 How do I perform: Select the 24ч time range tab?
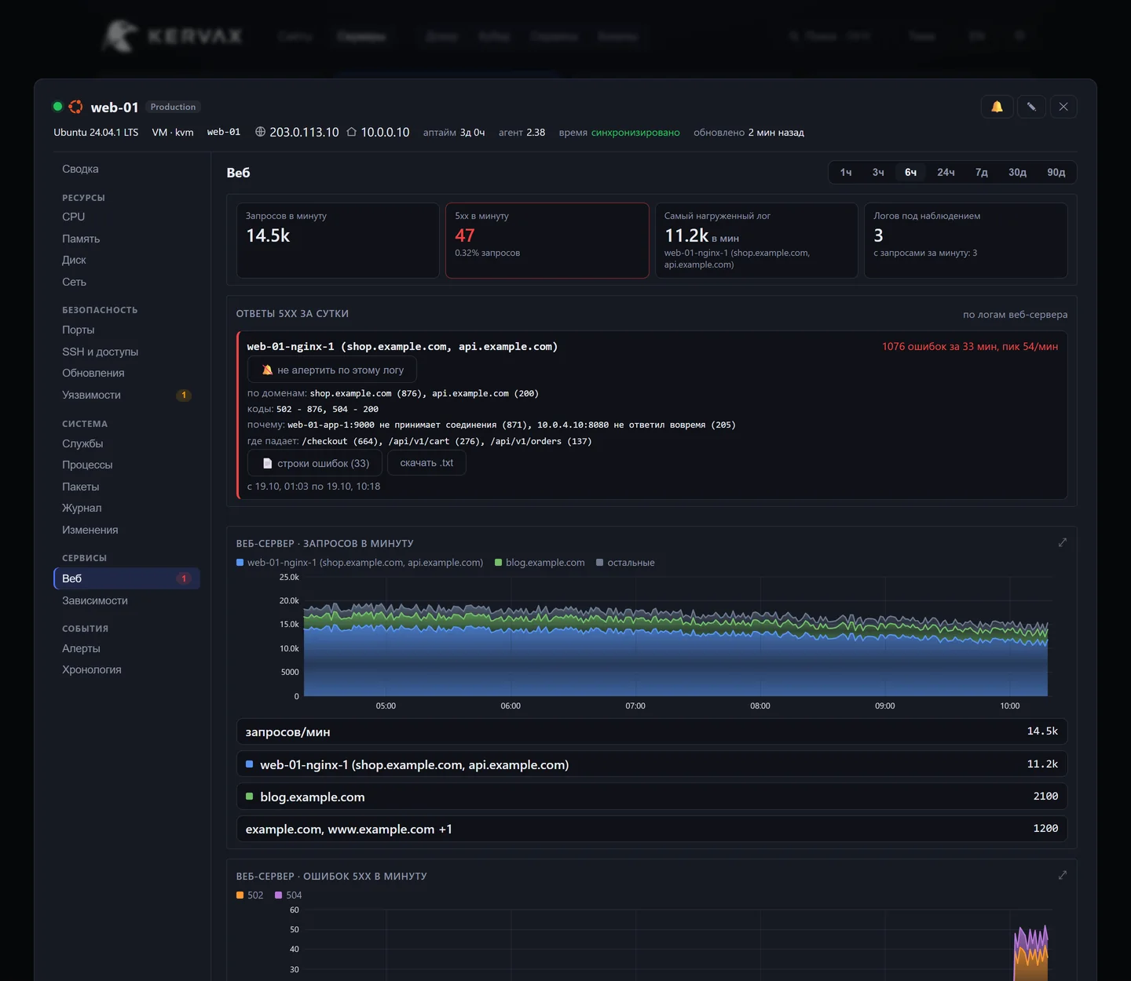coord(946,173)
